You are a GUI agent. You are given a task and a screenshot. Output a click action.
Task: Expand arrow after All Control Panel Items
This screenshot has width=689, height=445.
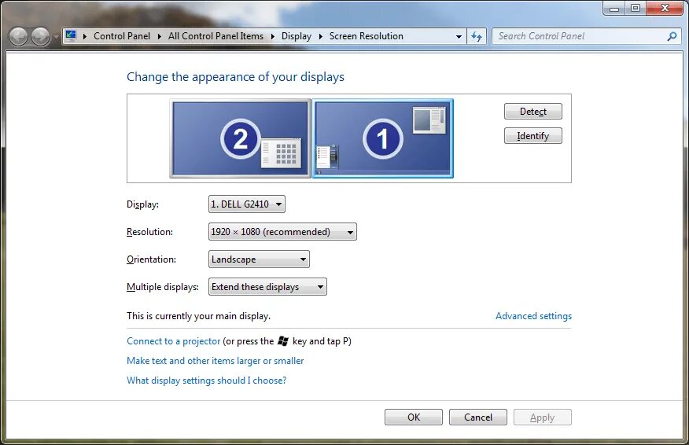tap(272, 36)
